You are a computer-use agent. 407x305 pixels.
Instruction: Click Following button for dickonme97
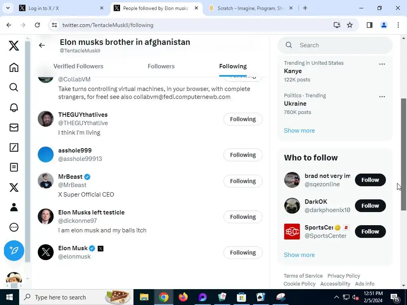pyautogui.click(x=243, y=217)
